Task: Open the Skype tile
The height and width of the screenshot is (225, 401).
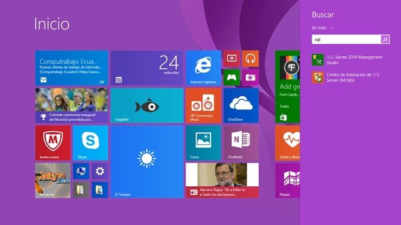Action: [x=90, y=143]
